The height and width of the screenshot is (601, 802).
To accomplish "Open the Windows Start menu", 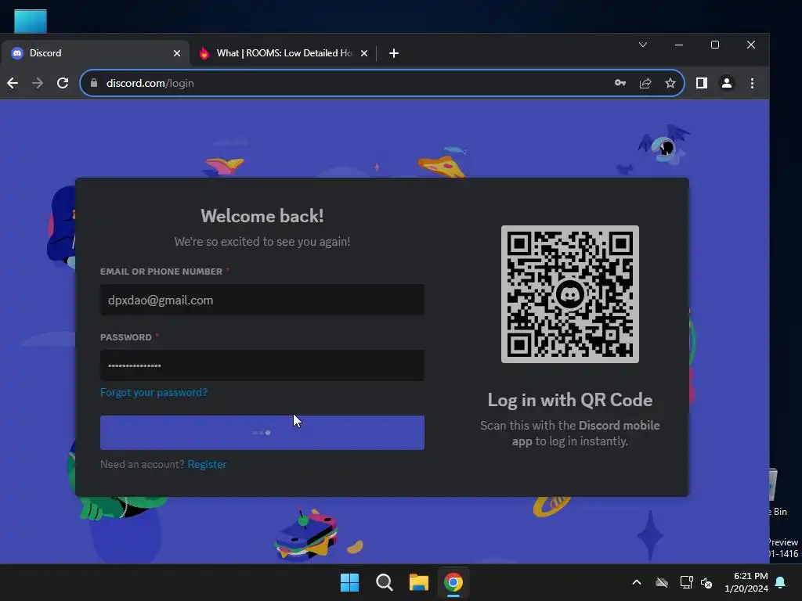I will pyautogui.click(x=350, y=582).
